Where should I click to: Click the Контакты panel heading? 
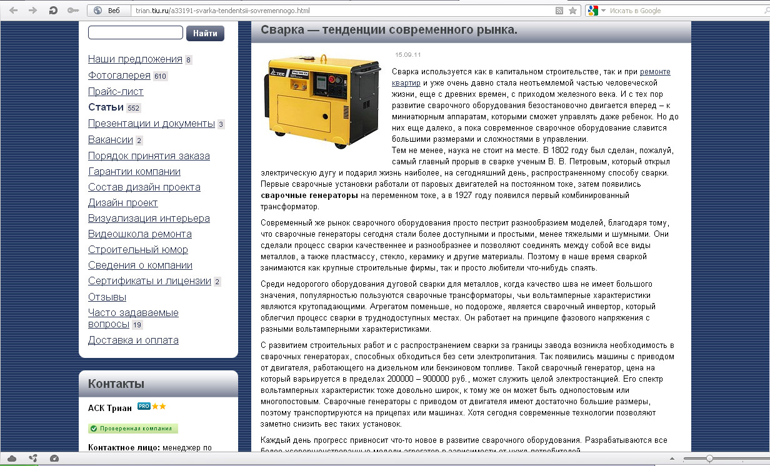(x=116, y=384)
